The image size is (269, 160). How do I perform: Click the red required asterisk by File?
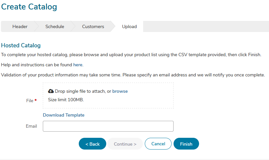click(36, 100)
